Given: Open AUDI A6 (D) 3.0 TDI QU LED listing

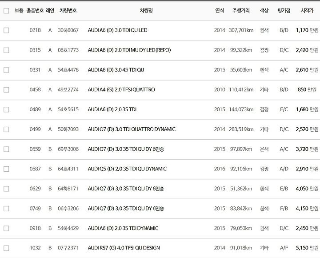Looking at the screenshot, I should pyautogui.click(x=117, y=30).
